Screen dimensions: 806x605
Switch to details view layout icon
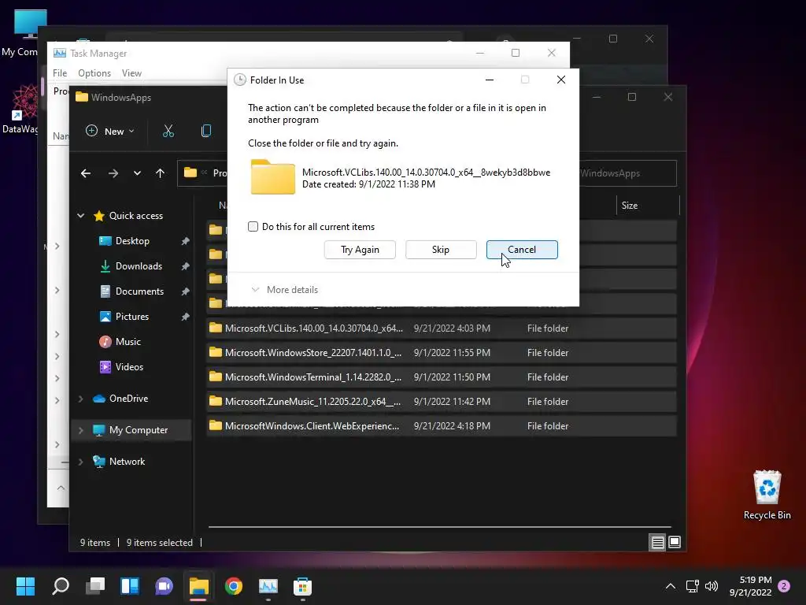click(x=657, y=542)
